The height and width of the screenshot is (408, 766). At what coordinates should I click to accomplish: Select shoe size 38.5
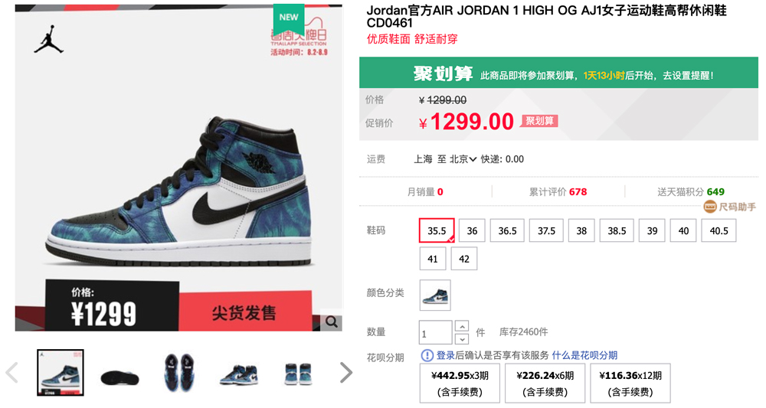point(617,230)
